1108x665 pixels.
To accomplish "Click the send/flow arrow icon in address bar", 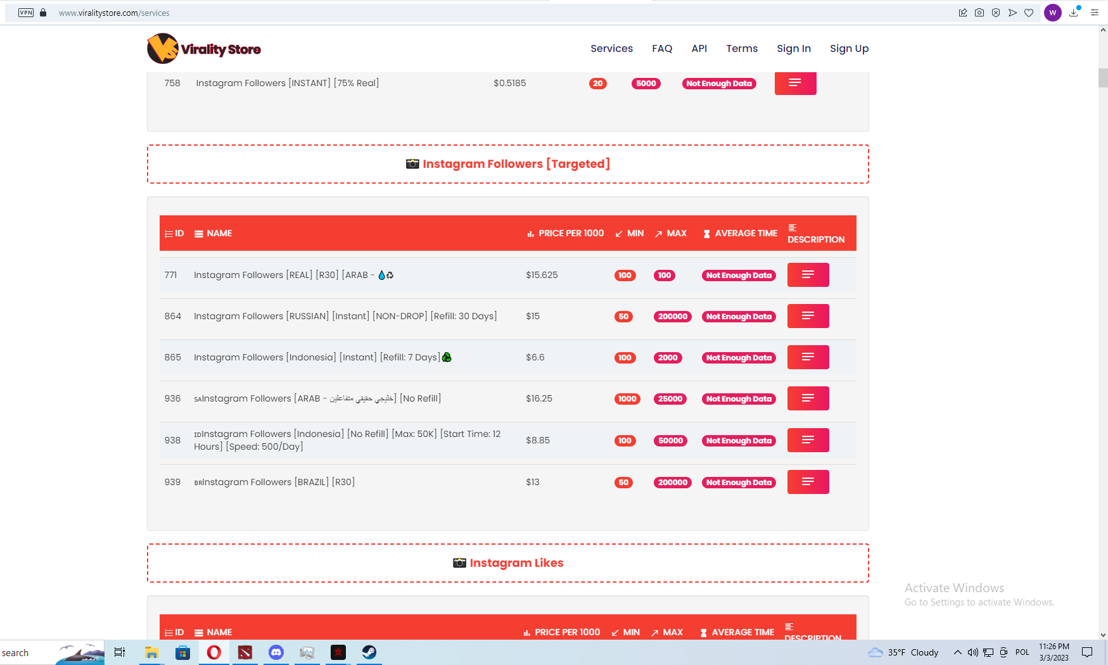I will (x=1012, y=13).
